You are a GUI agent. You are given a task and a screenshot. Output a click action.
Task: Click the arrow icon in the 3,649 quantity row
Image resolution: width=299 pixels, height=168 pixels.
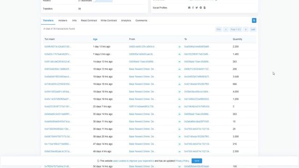point(179,77)
